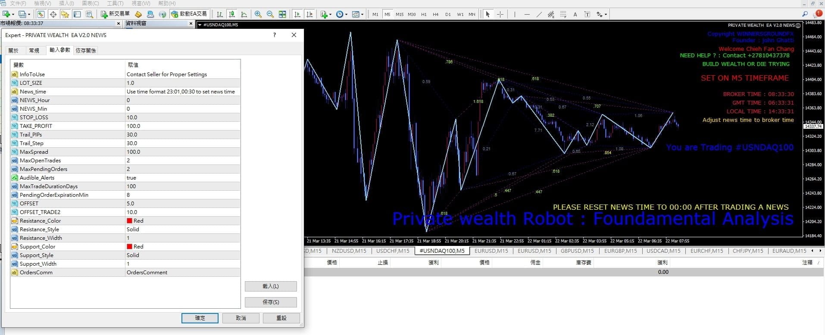Click the Zoom In magnifier
The width and height of the screenshot is (825, 335).
tap(258, 14)
